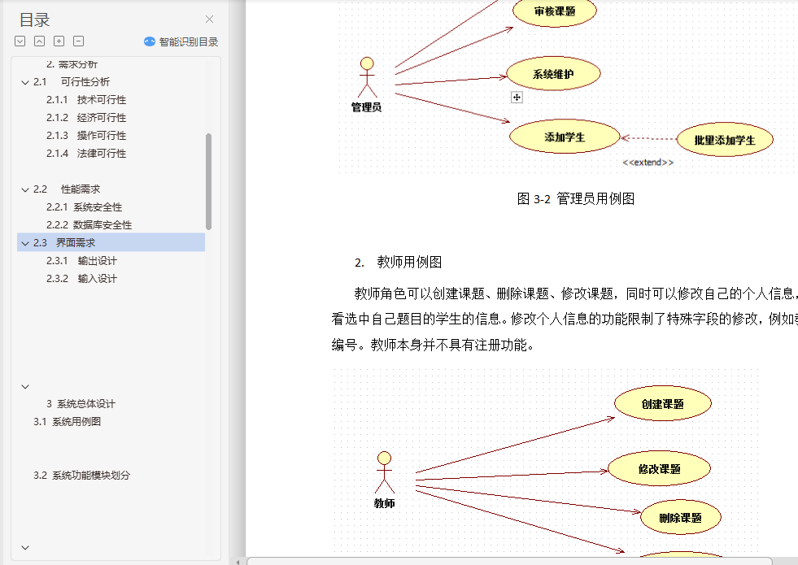Jump to 2.1.1 技术可行性
Viewport: 798px width, 565px height.
(86, 100)
